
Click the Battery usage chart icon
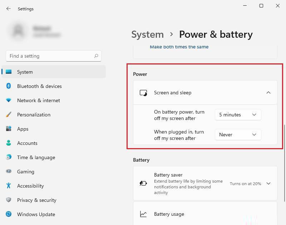[143, 214]
